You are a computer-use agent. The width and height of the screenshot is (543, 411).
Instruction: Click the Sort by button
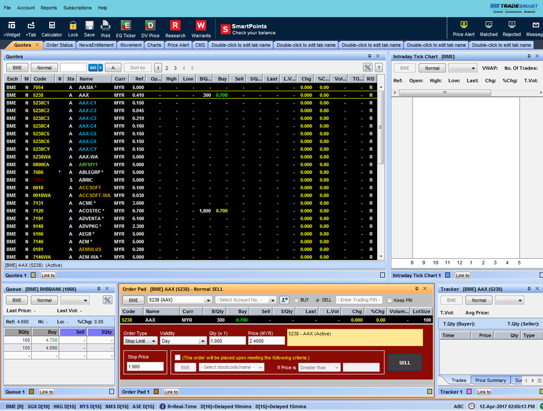[137, 68]
